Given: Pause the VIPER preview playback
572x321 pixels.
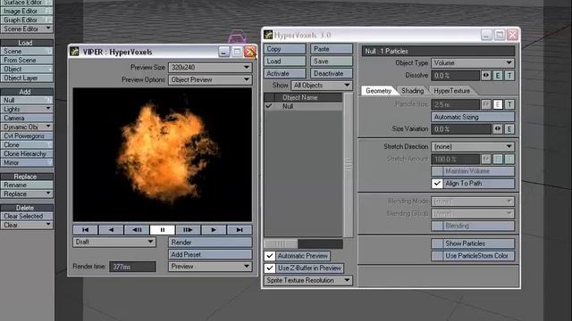Looking at the screenshot, I should (x=163, y=230).
